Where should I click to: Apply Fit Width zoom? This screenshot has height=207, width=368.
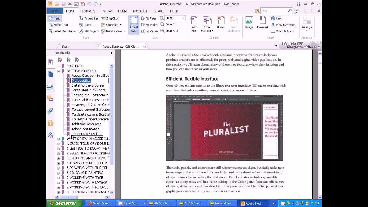[x=149, y=25]
